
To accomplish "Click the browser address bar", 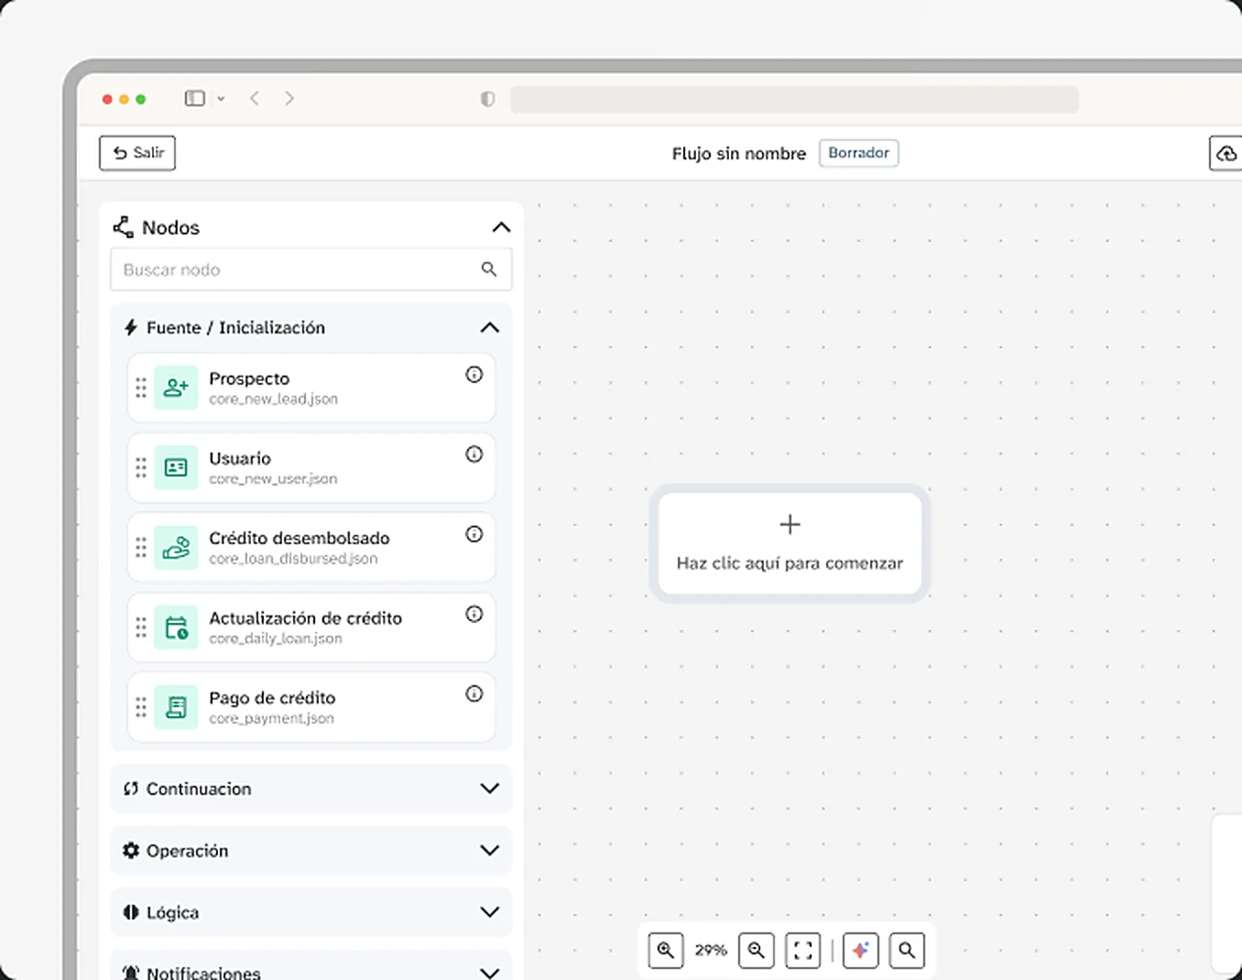I will (x=794, y=99).
